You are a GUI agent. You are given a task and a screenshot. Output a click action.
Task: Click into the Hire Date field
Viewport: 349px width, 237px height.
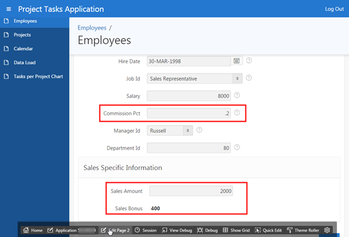pos(188,61)
